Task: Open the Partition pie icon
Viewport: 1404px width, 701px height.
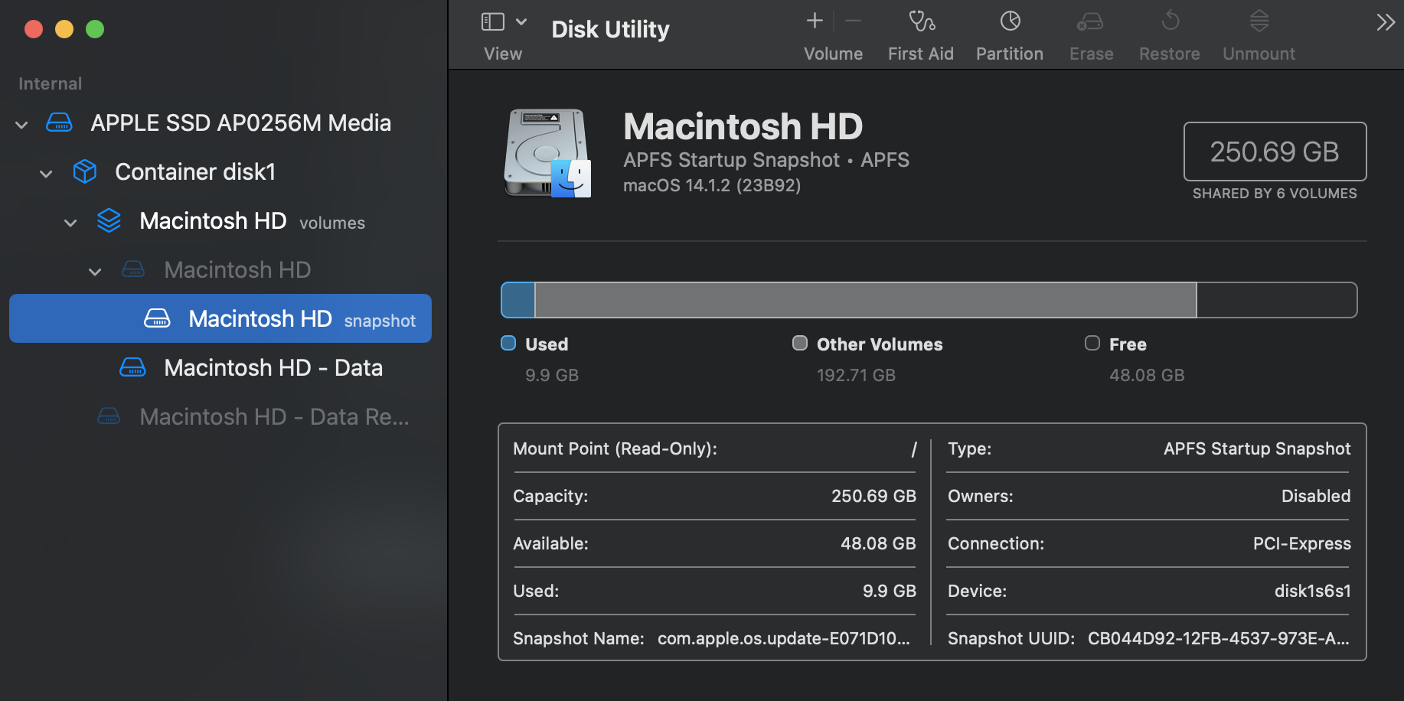Action: pyautogui.click(x=1010, y=21)
